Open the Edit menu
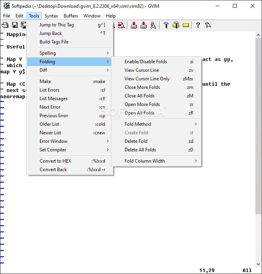 [19, 16]
